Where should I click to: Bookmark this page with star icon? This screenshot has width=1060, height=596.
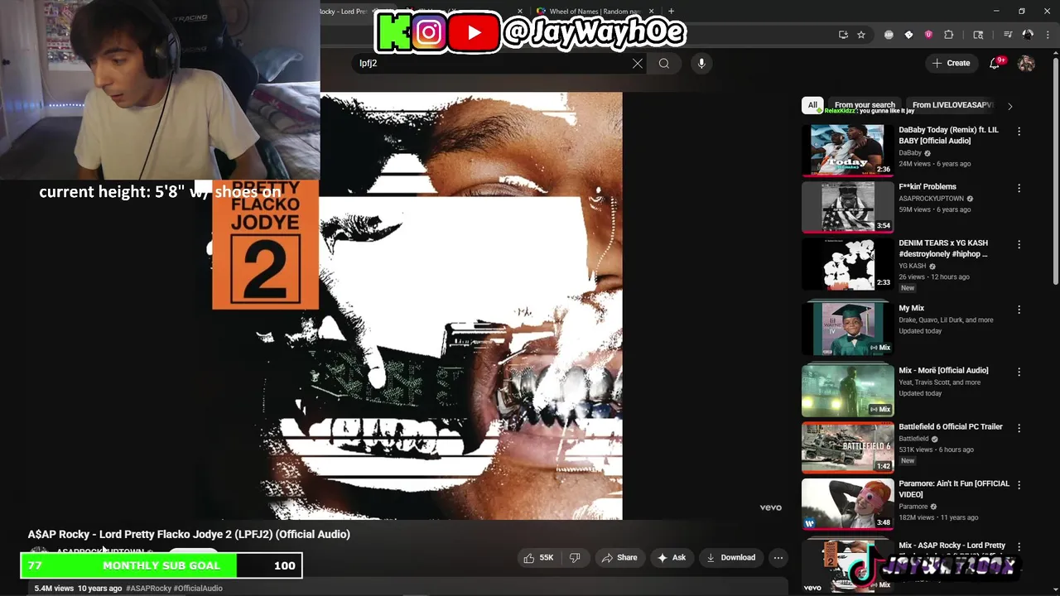click(861, 35)
